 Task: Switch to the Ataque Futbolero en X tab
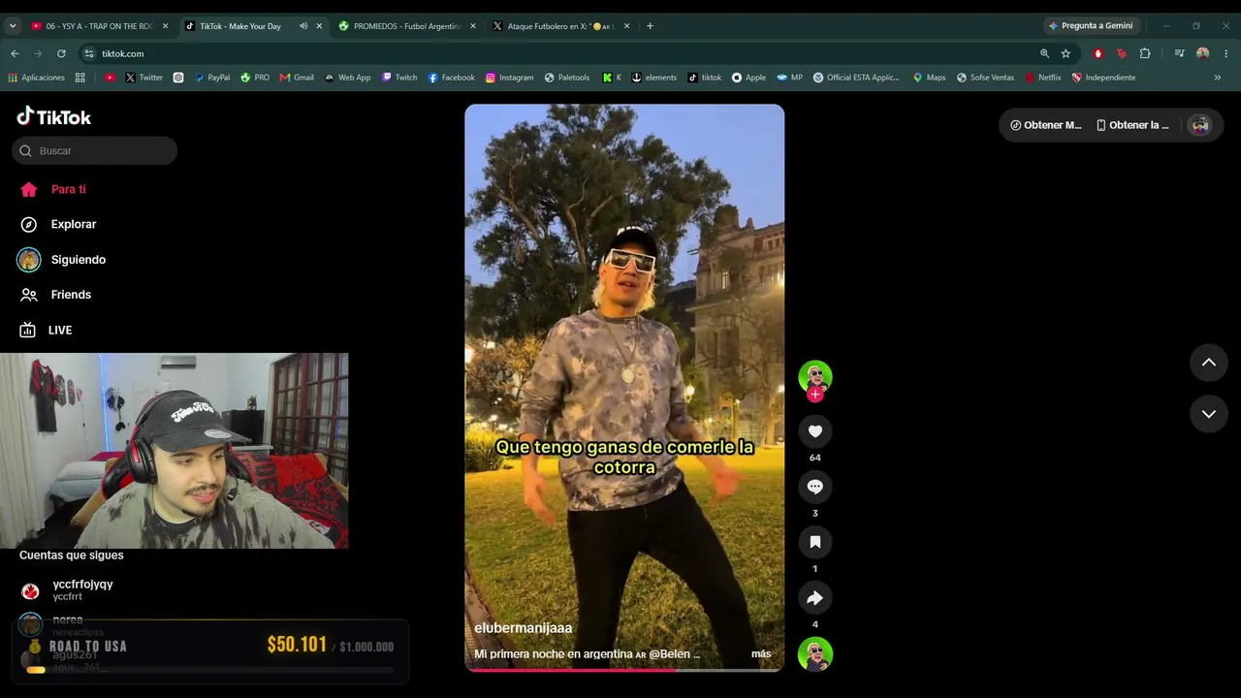(x=561, y=26)
